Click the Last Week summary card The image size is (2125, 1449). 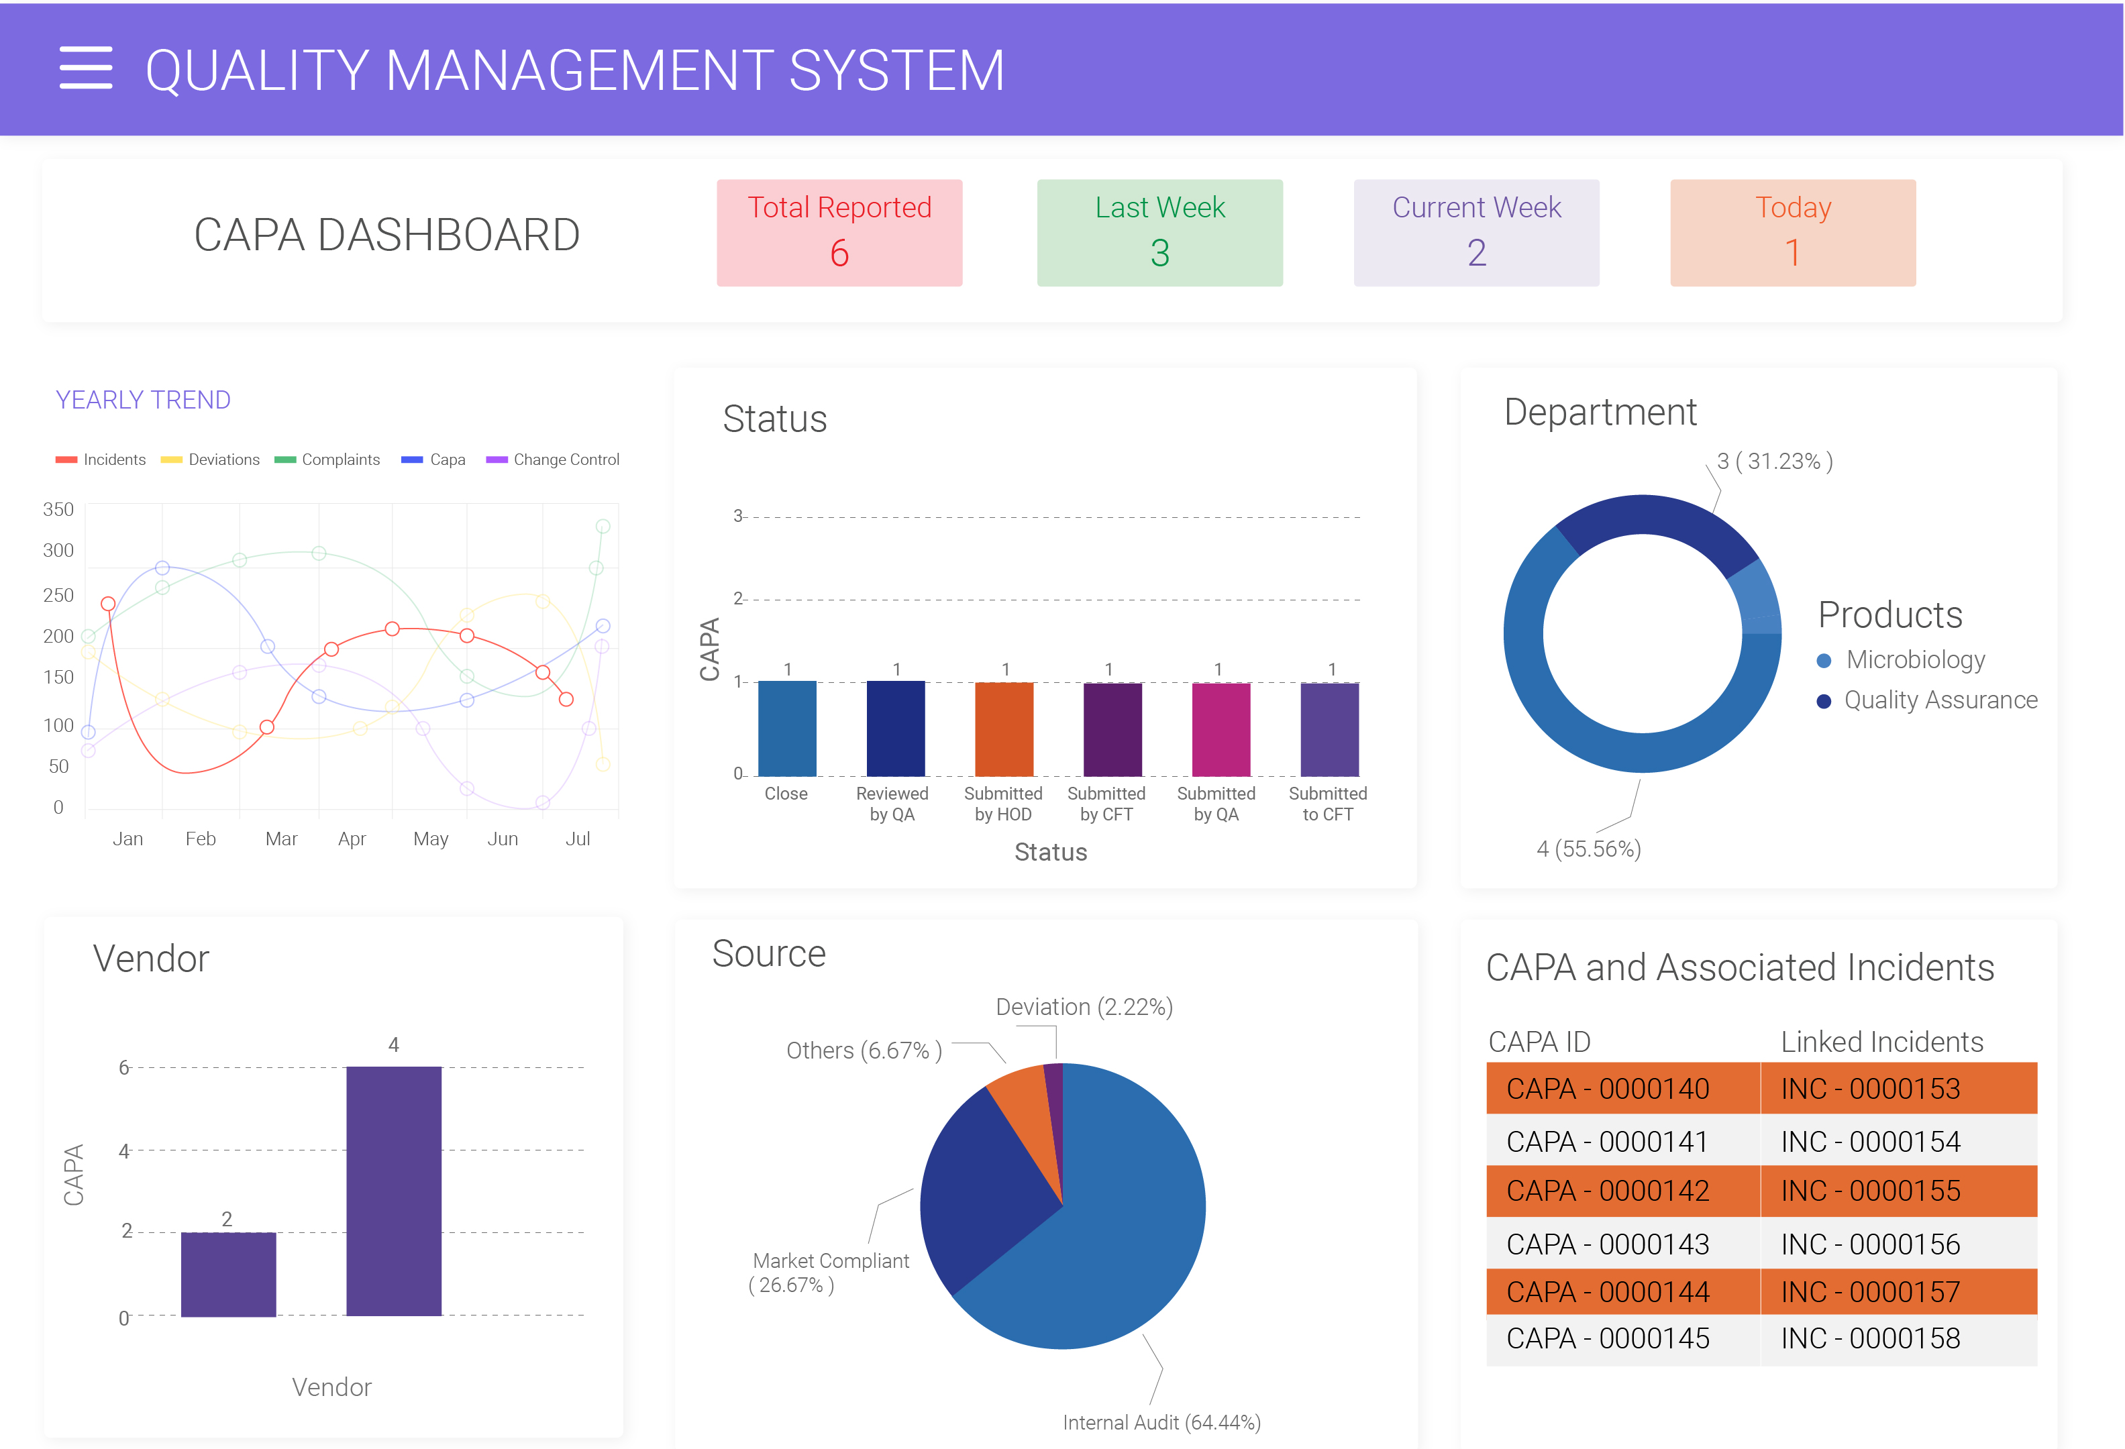(x=1159, y=231)
